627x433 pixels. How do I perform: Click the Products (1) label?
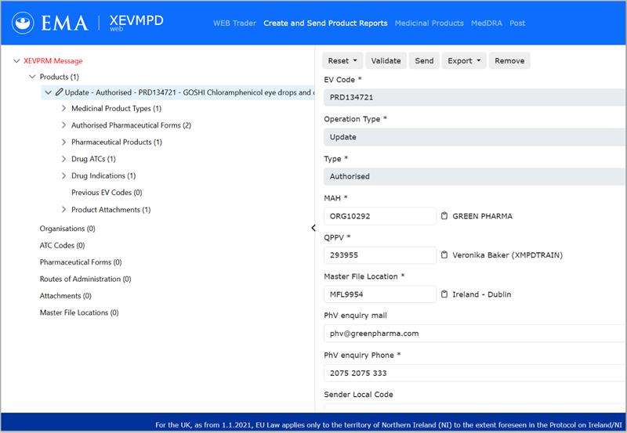pyautogui.click(x=60, y=77)
